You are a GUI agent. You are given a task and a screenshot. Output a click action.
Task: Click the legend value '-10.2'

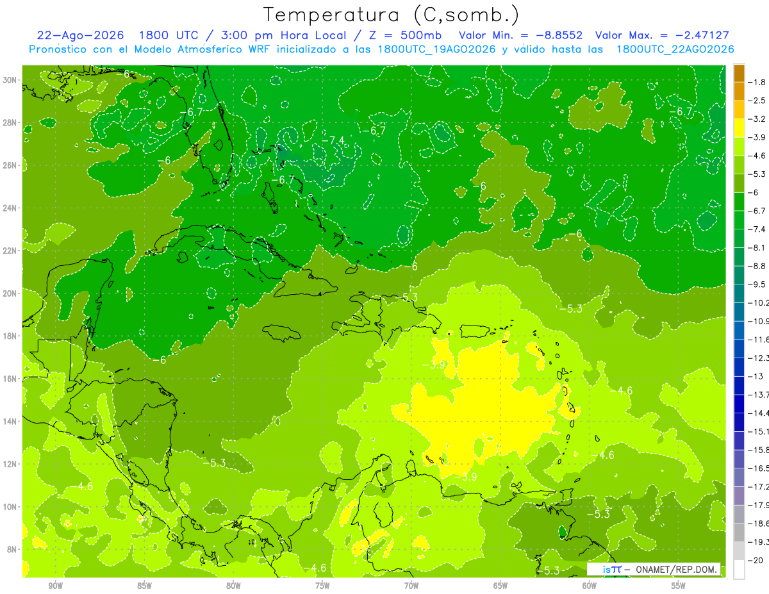pyautogui.click(x=759, y=302)
